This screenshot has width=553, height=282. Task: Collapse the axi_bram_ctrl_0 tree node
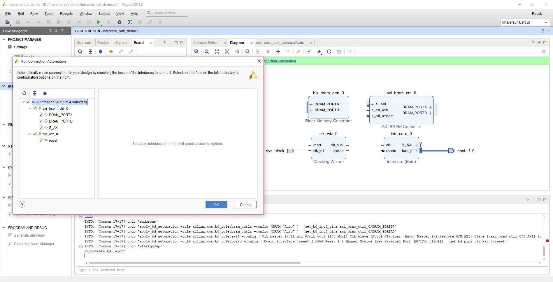coord(30,108)
